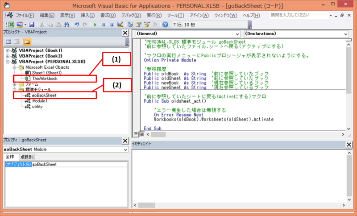Collapse Microsoft Excel Objects folder

[x=14, y=67]
